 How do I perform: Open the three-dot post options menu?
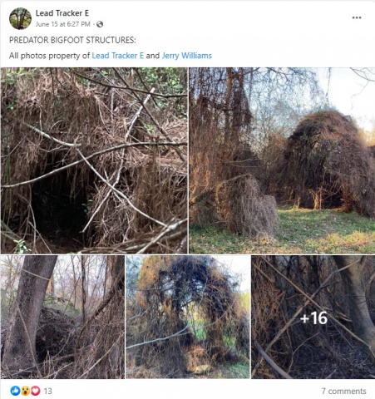click(357, 17)
